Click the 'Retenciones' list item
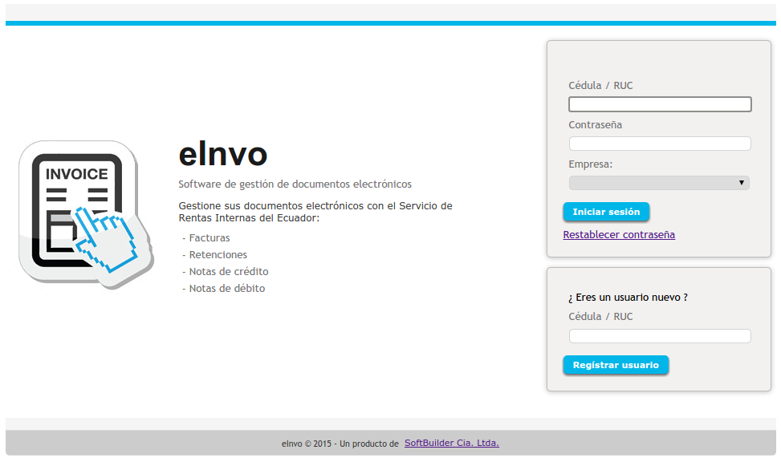 click(218, 255)
